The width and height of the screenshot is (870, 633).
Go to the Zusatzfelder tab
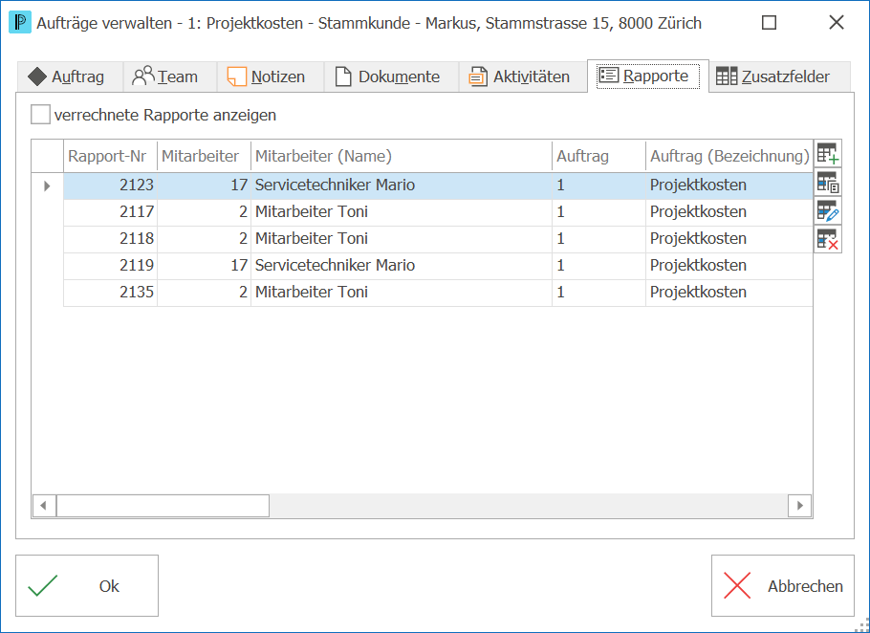tap(779, 76)
